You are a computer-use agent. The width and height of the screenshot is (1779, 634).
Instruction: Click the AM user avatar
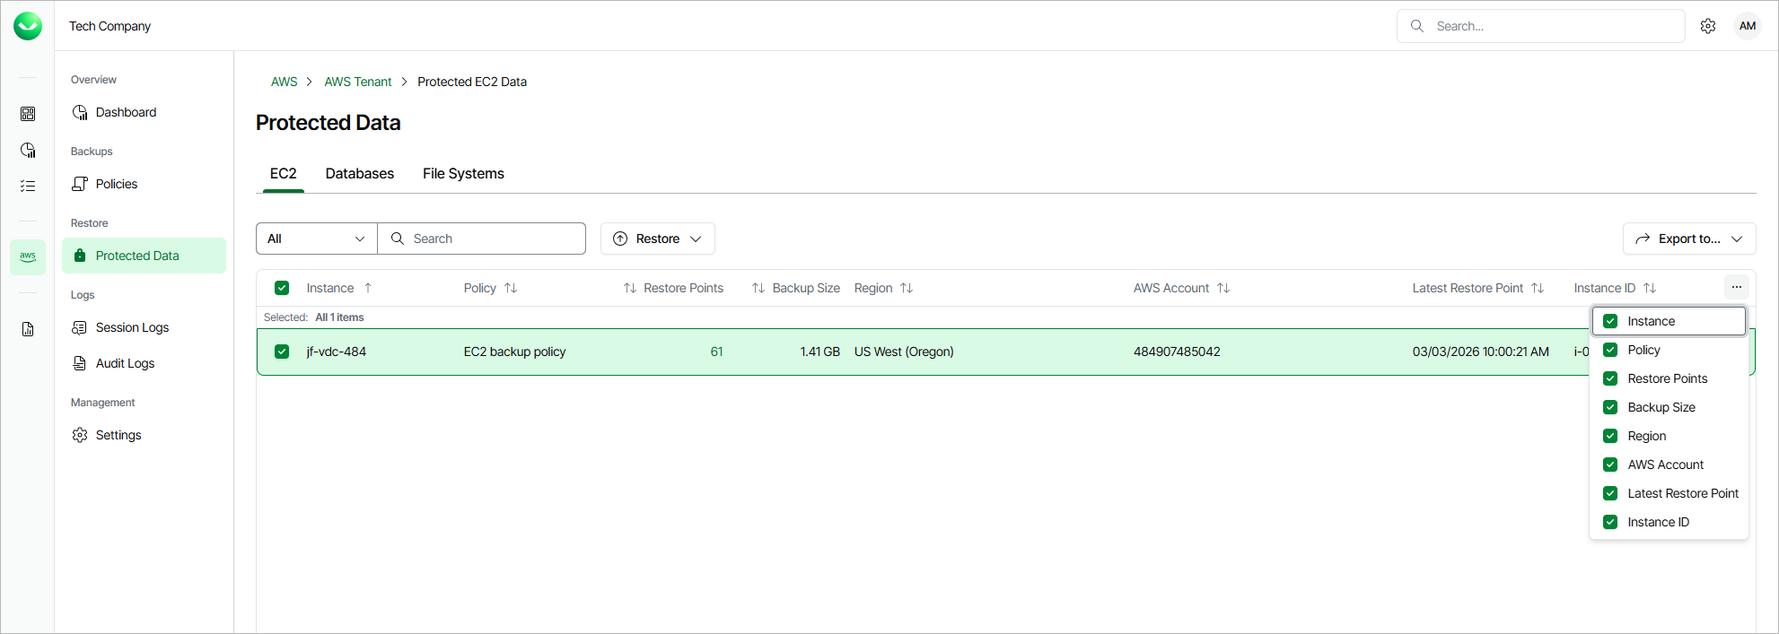1747,26
